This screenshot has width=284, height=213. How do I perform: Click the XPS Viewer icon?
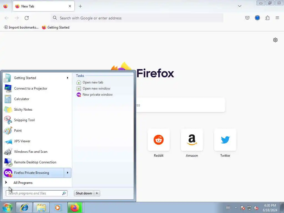click(x=8, y=141)
